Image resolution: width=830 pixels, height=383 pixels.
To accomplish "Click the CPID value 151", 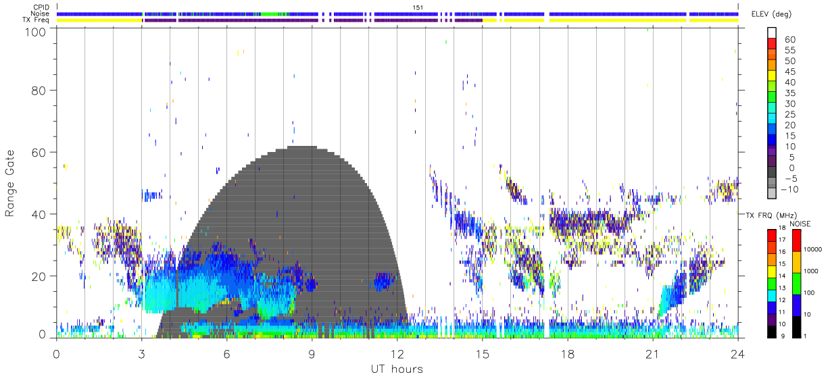I will [x=416, y=7].
